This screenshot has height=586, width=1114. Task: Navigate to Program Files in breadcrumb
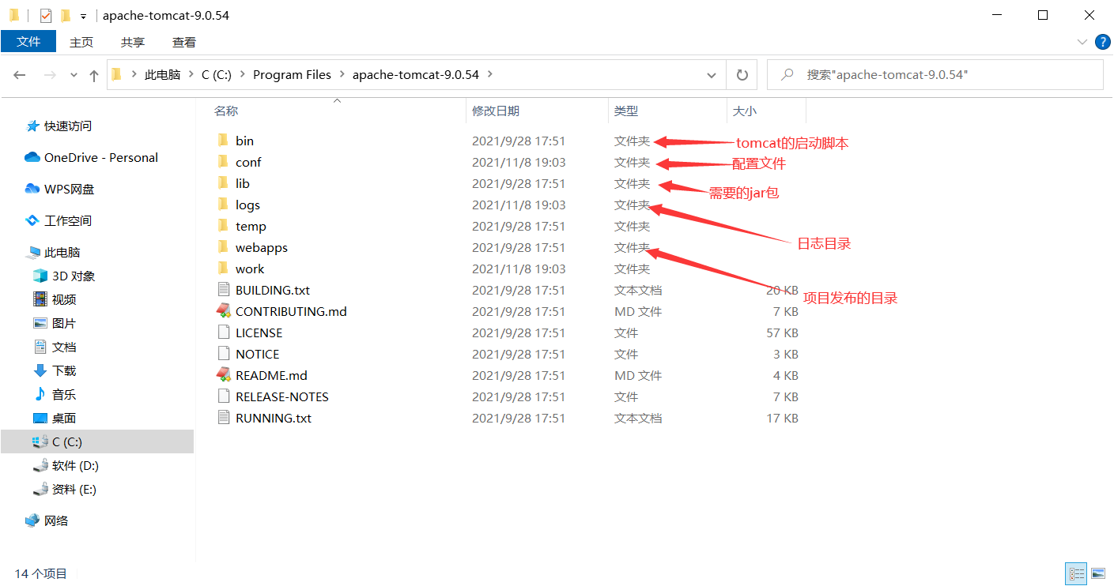point(293,74)
